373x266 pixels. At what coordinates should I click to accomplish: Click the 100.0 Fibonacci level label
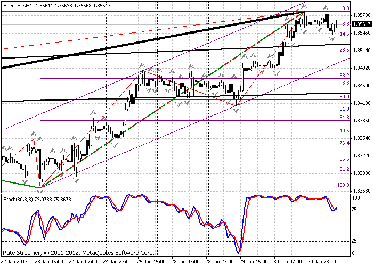343,185
